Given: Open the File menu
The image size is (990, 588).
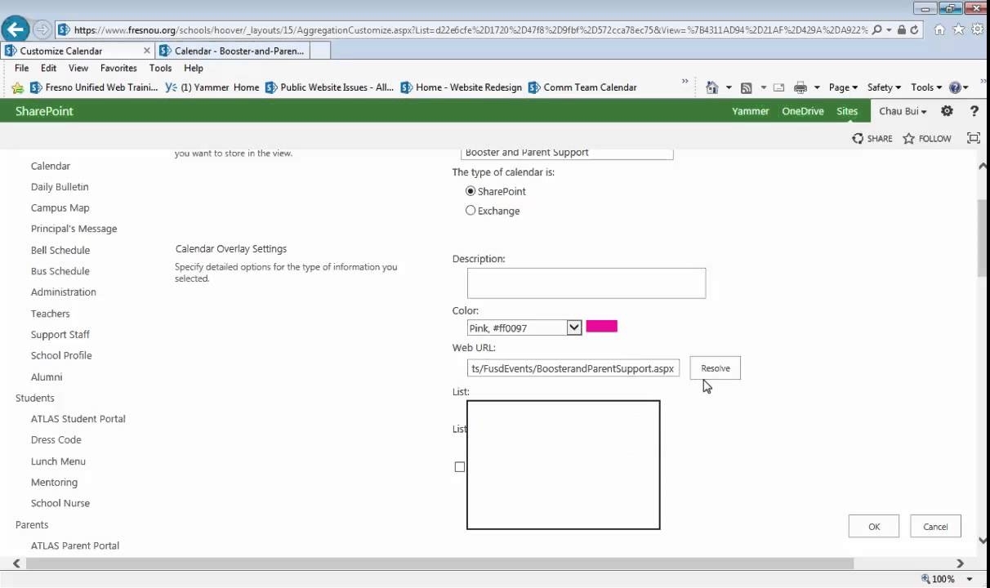Looking at the screenshot, I should 22,68.
